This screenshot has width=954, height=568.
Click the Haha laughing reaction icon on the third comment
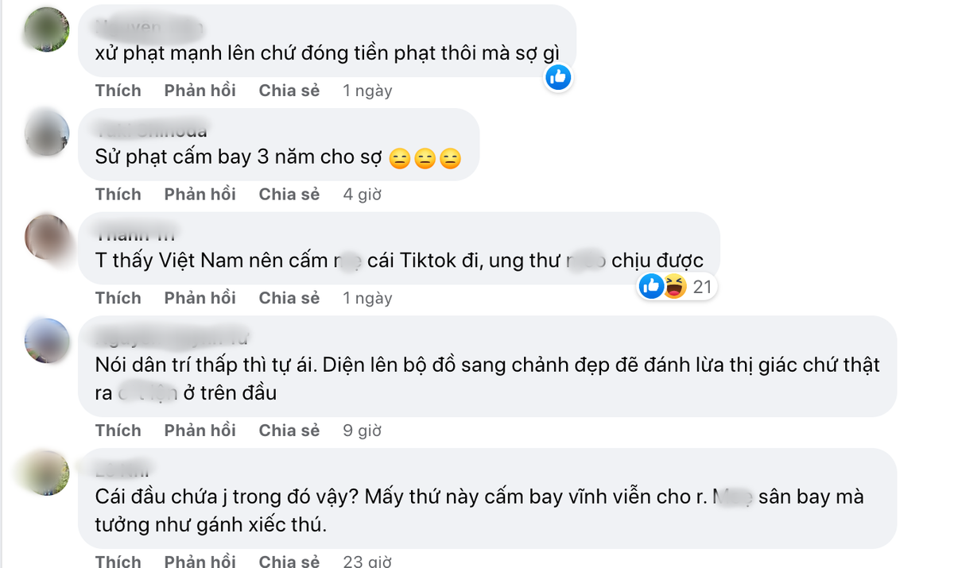click(674, 286)
